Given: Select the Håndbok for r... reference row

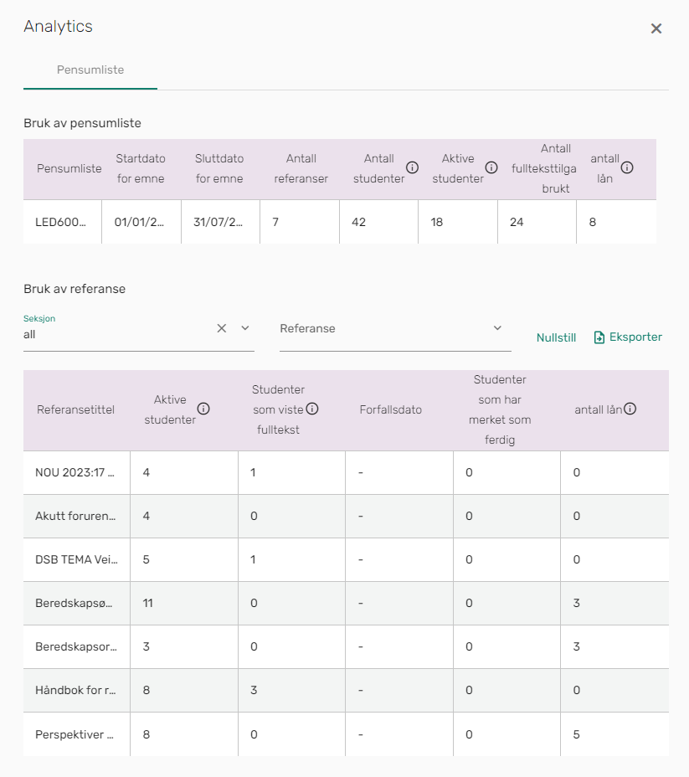Looking at the screenshot, I should [346, 690].
